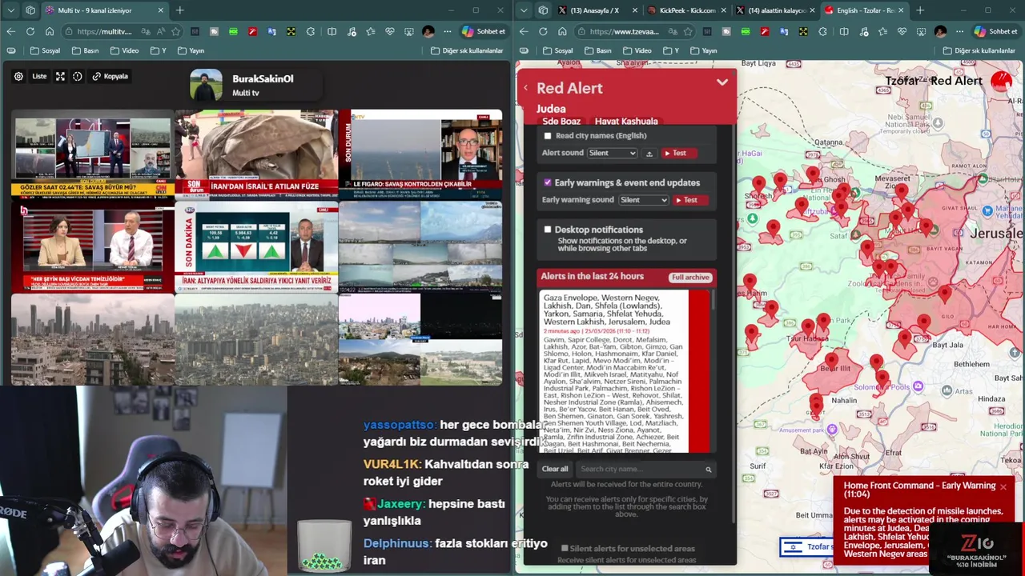Enable Read city names (English) checkbox
Viewport: 1025px width, 576px height.
click(548, 136)
